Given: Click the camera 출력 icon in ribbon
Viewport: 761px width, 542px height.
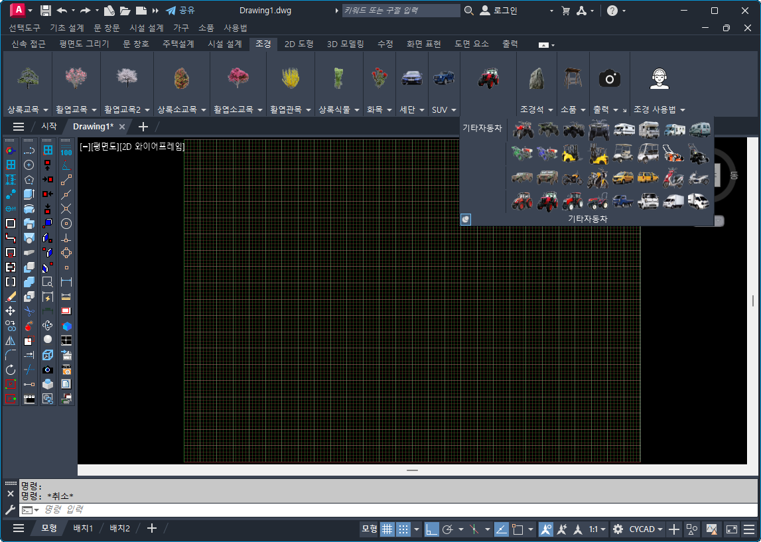Looking at the screenshot, I should pos(609,79).
